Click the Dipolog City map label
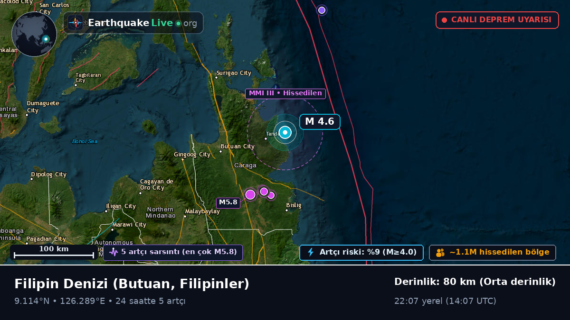 click(49, 174)
